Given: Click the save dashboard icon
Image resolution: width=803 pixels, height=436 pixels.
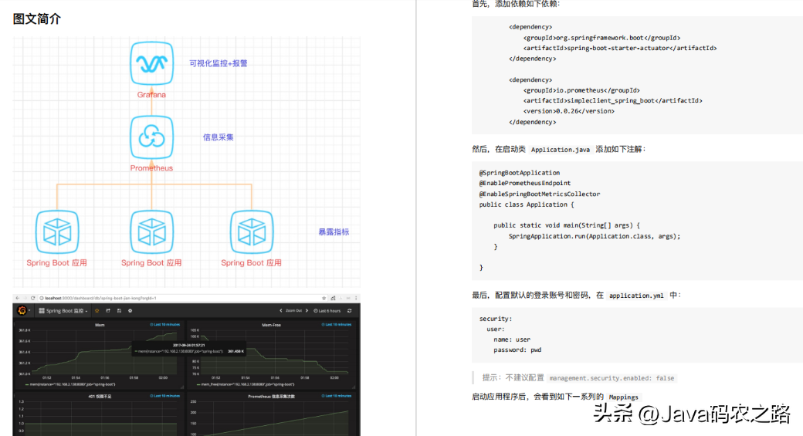Looking at the screenshot, I should tap(120, 311).
